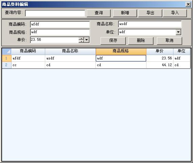Screen dimensions: 193x163
Task: Click the select-all corner of the grid
Action: (x=7, y=51)
